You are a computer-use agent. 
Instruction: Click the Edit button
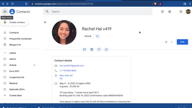[x=182, y=42]
